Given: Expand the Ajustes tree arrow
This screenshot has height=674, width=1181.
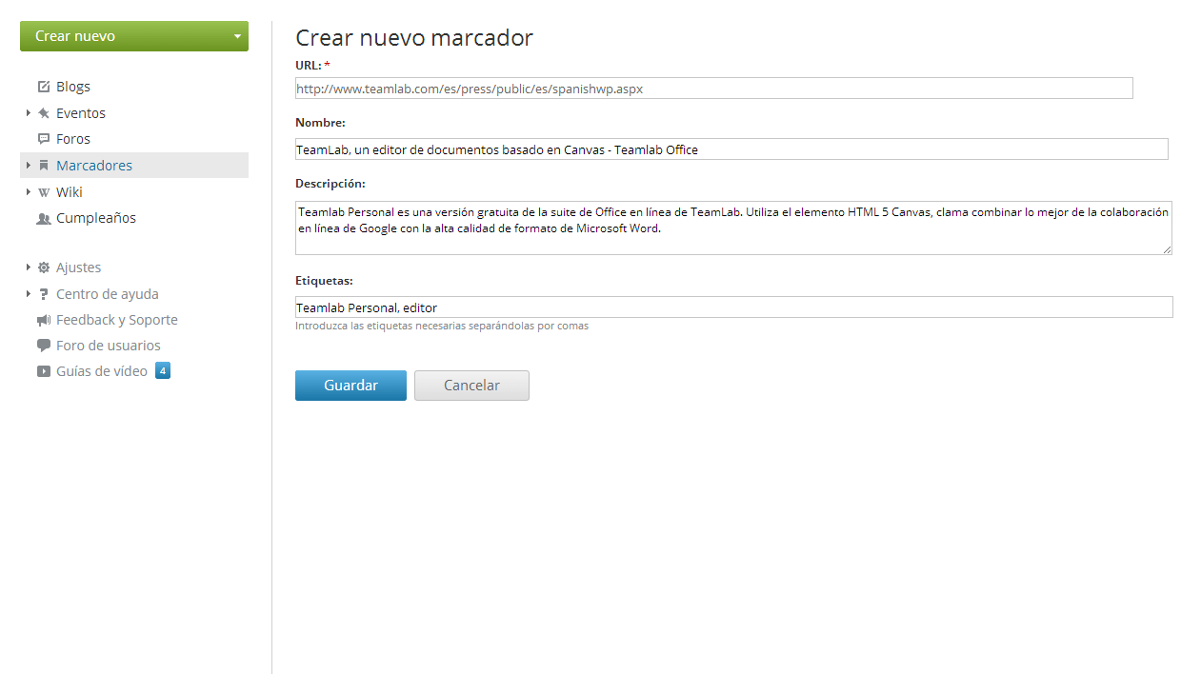Looking at the screenshot, I should tap(29, 268).
